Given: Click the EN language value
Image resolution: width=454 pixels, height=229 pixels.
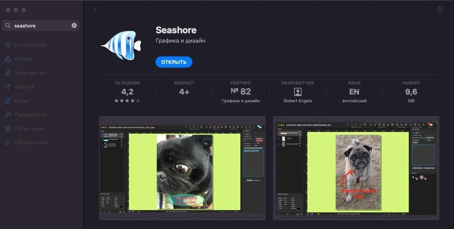Looking at the screenshot, I should pos(354,92).
